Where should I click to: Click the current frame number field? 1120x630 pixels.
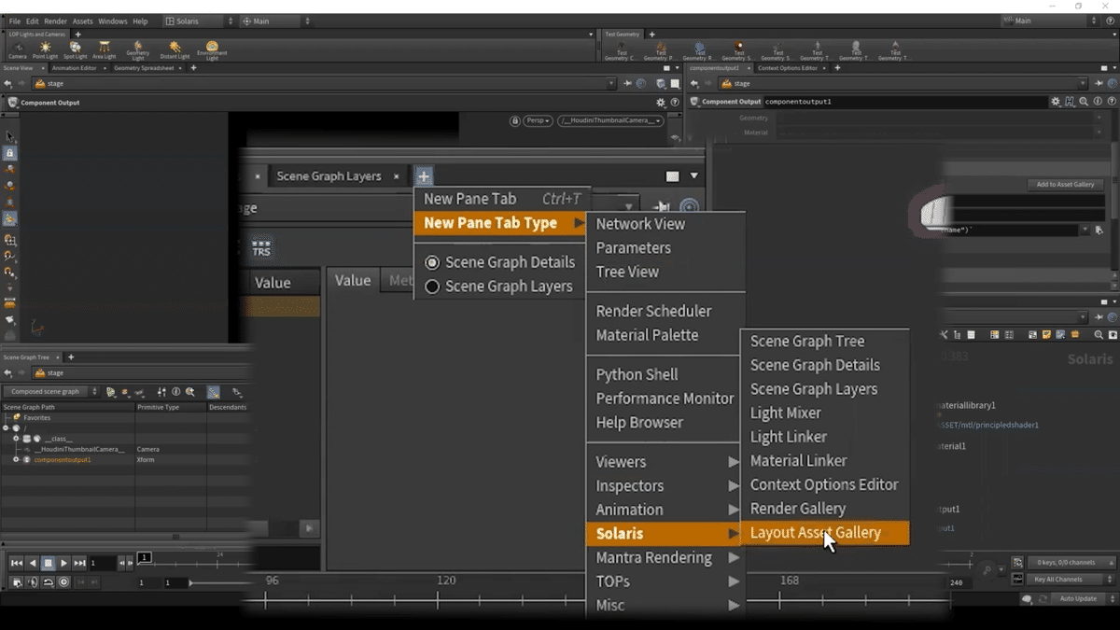click(103, 563)
